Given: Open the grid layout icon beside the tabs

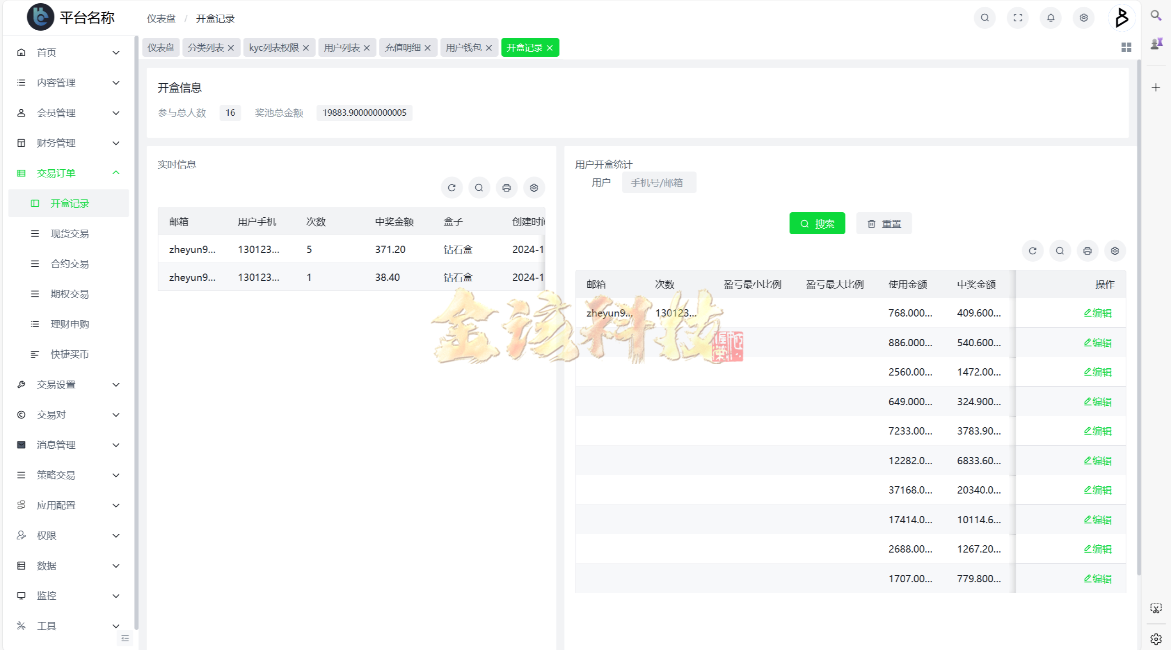Looking at the screenshot, I should 1126,47.
